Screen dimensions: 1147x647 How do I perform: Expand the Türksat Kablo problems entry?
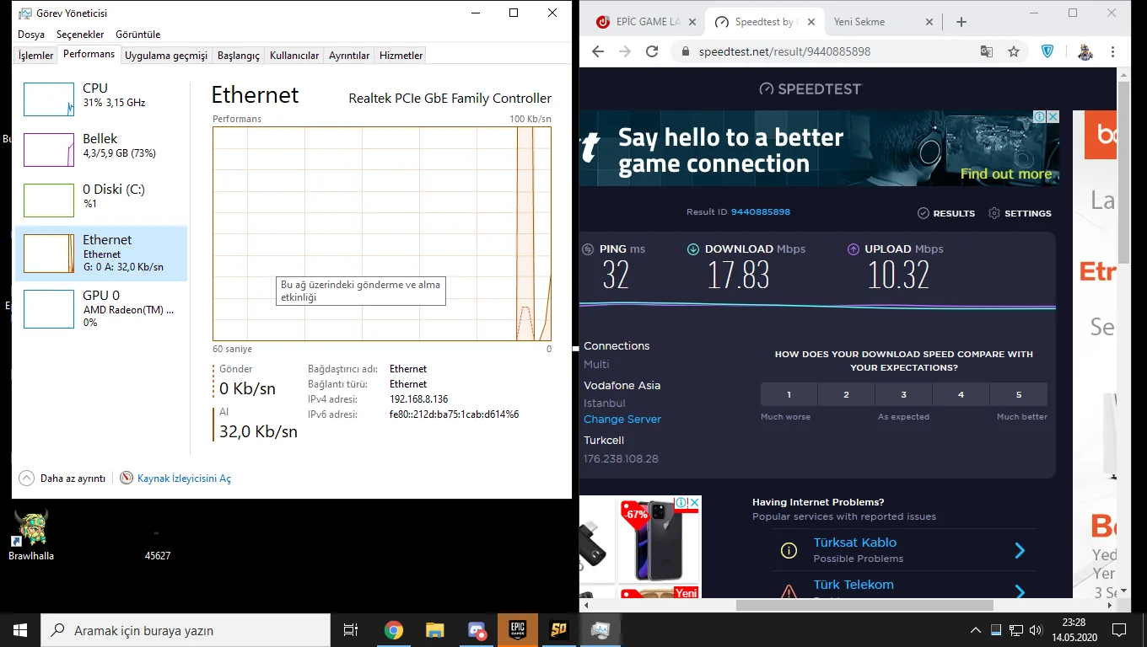click(x=1020, y=550)
